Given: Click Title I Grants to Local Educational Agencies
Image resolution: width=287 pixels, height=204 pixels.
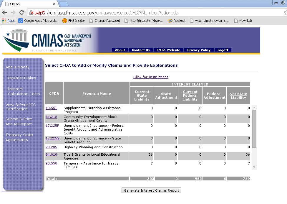Looking at the screenshot, I should pyautogui.click(x=92, y=156).
